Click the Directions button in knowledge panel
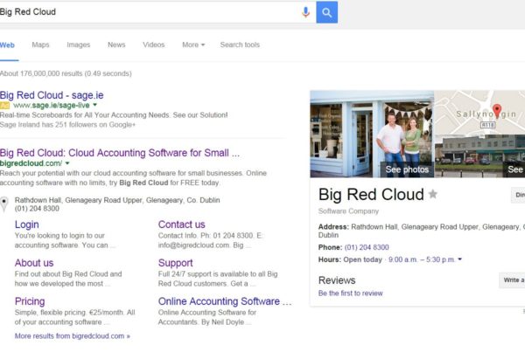 pos(518,195)
